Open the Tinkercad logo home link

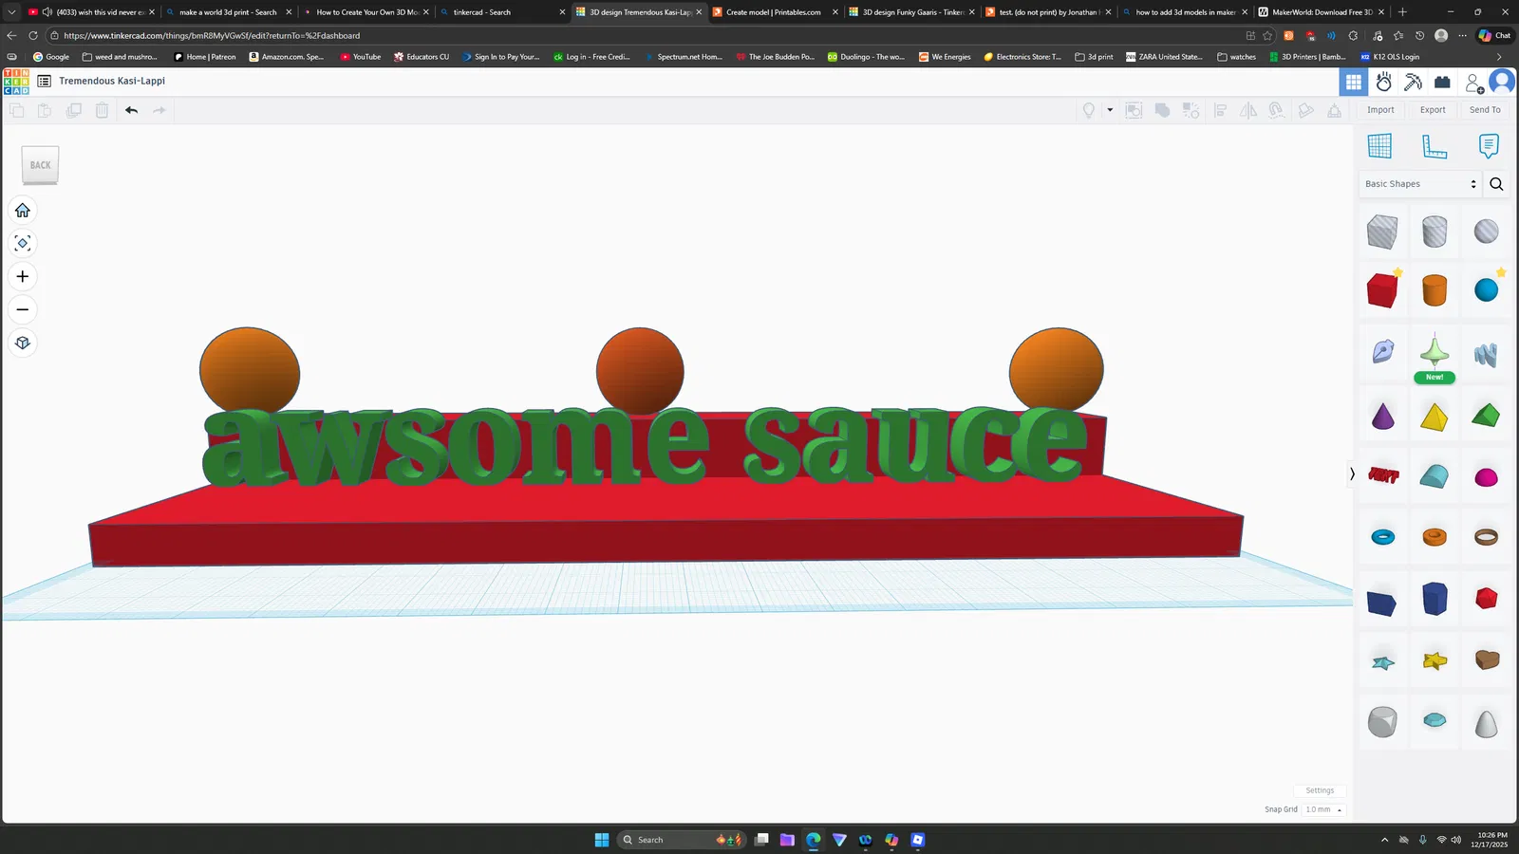[x=16, y=82]
